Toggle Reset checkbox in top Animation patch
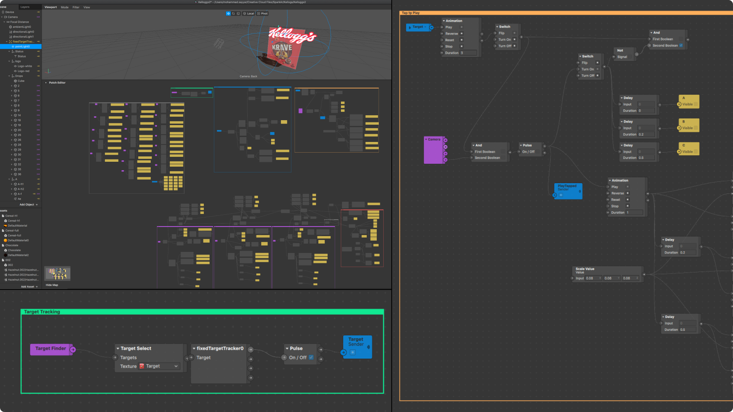Viewport: 733px width, 412px height. coord(462,40)
